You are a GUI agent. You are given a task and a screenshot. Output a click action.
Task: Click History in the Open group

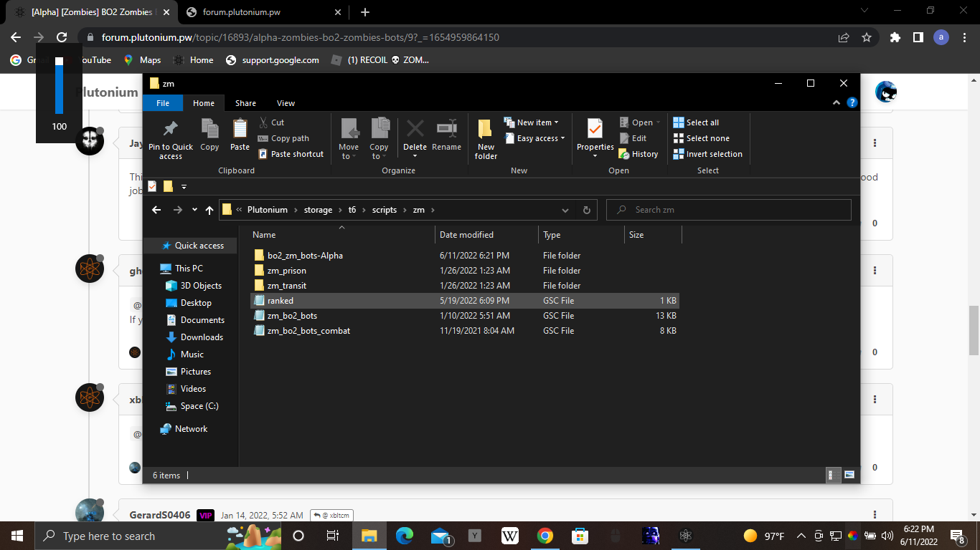638,154
